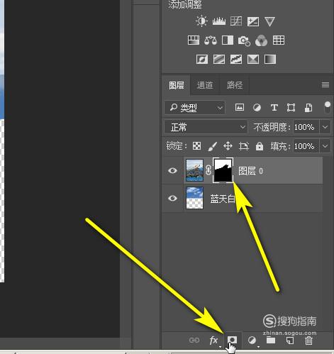Switch to the 通道 tab
The image size is (334, 354).
point(205,85)
